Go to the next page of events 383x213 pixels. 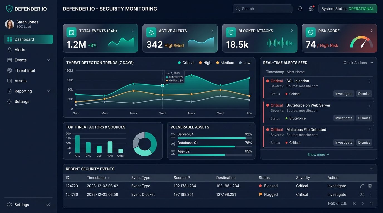[363, 204]
